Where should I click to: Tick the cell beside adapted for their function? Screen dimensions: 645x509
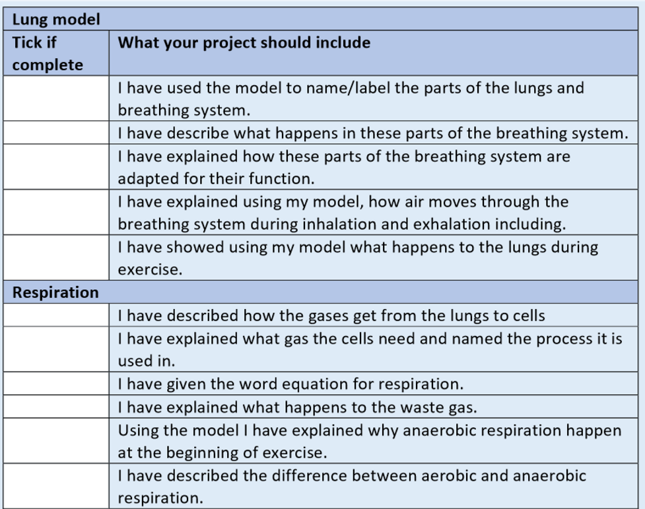pos(56,167)
